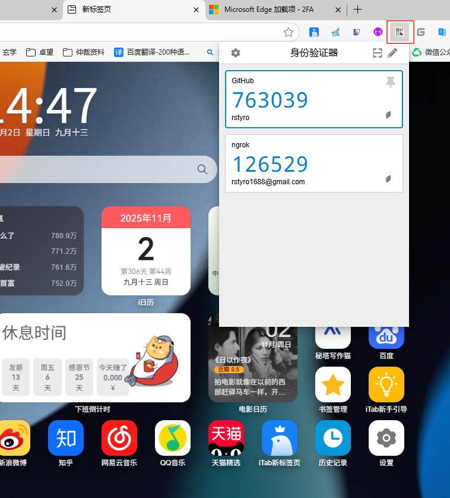Click the pencil edit icon in Authenticator
Screen dimensions: 450x498
(392, 53)
